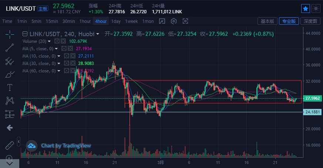This screenshot has height=168, width=323.
Task: Click the fullscreen mode icon
Action: 185,21
